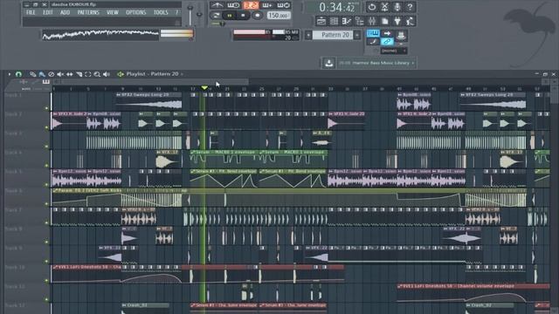Image resolution: width=559 pixels, height=314 pixels.
Task: Click the playlist horizontal scrollbar
Action: tap(155, 82)
